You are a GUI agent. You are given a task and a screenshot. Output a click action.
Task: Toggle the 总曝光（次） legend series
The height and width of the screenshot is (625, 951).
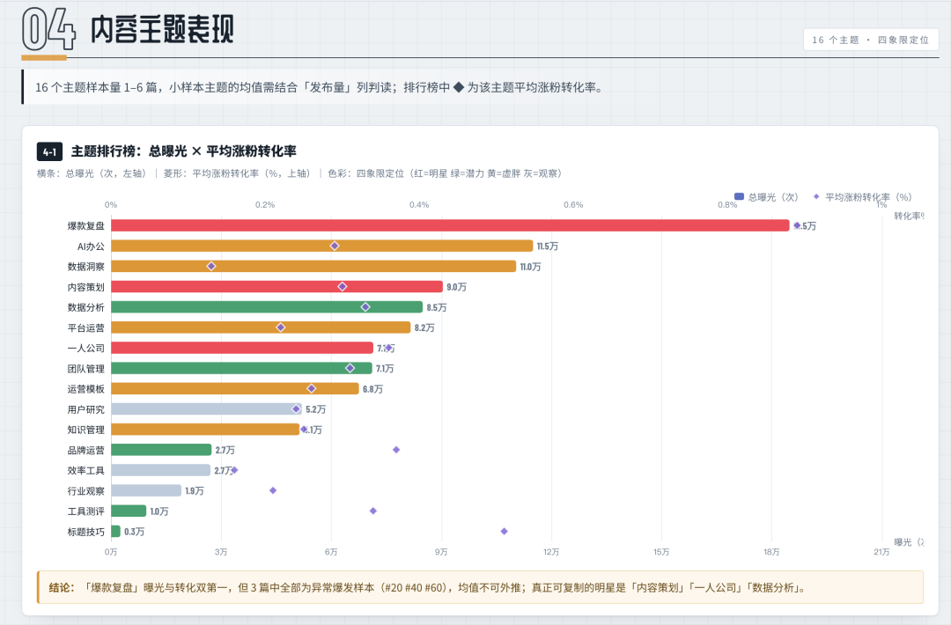765,197
